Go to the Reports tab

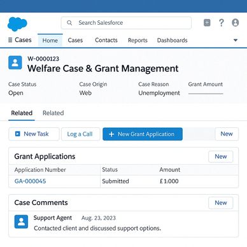pyautogui.click(x=138, y=40)
